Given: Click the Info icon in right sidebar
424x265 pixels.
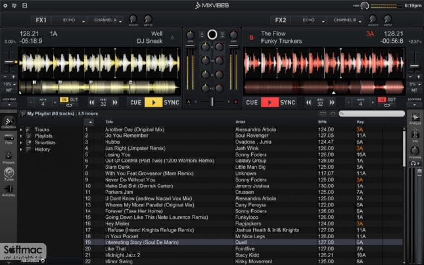Looking at the screenshot, I should 415,134.
